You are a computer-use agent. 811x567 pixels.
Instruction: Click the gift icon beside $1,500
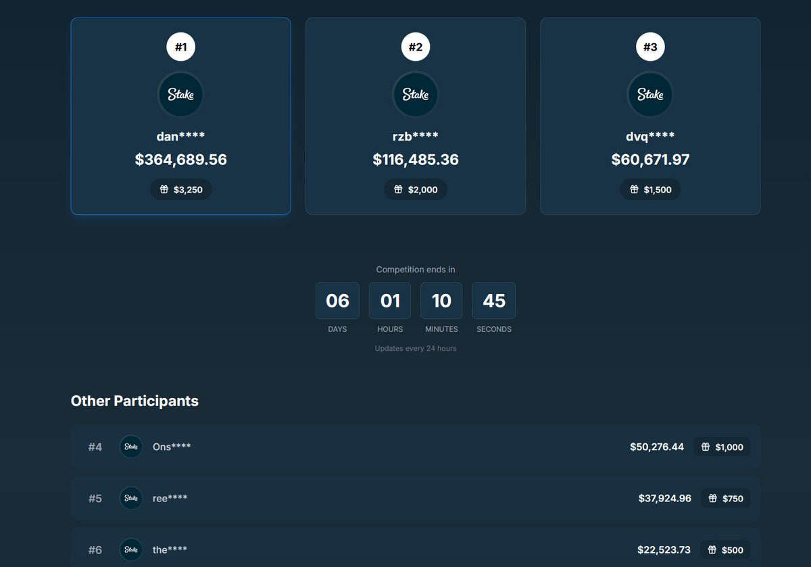[635, 190]
